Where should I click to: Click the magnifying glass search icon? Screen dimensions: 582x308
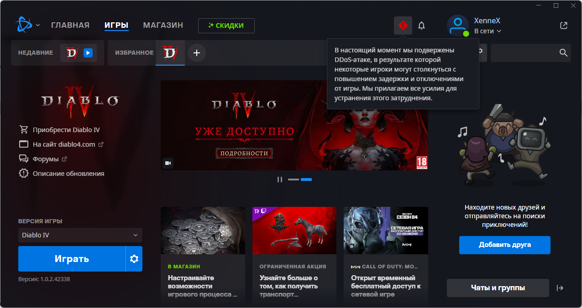click(563, 53)
